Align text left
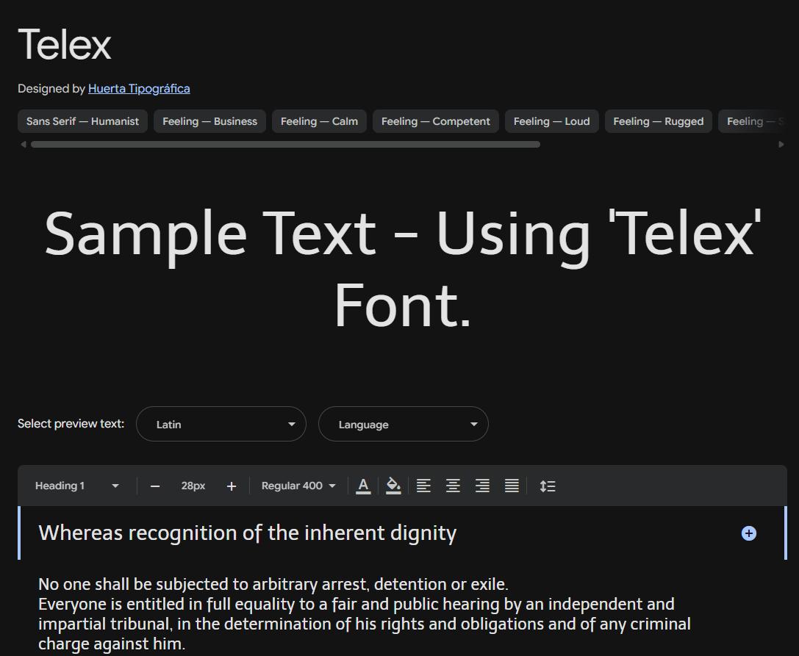 click(423, 486)
